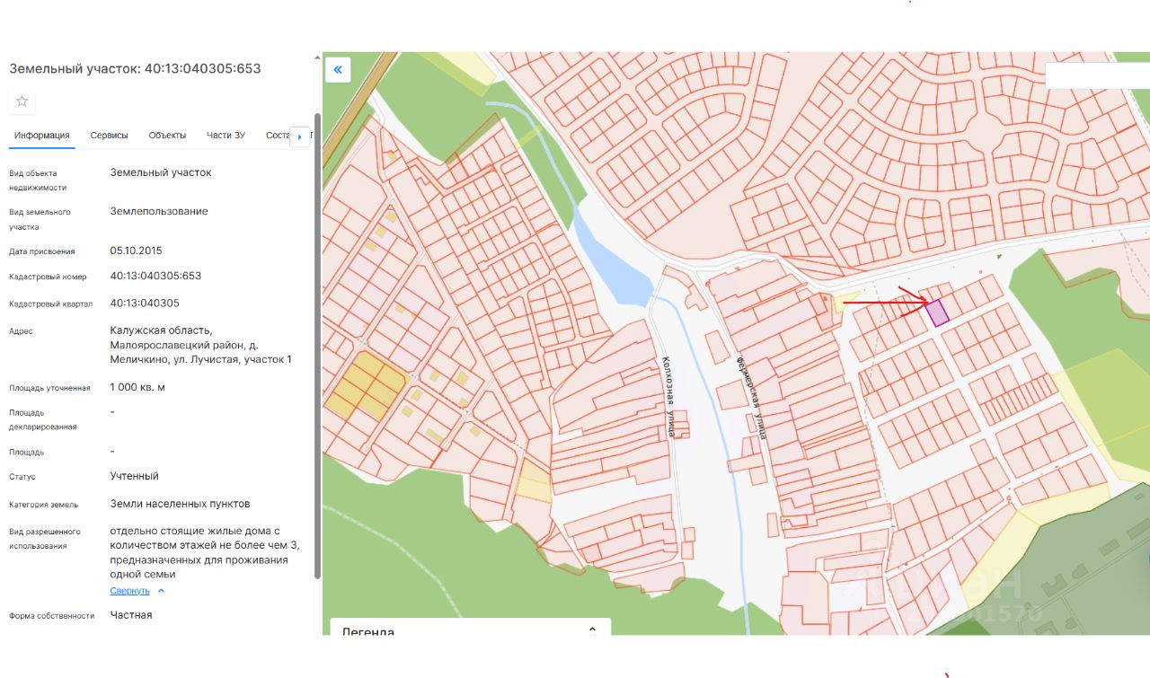Image resolution: width=1150 pixels, height=678 pixels.
Task: Select the Части ЗУ tab
Action: click(x=226, y=136)
